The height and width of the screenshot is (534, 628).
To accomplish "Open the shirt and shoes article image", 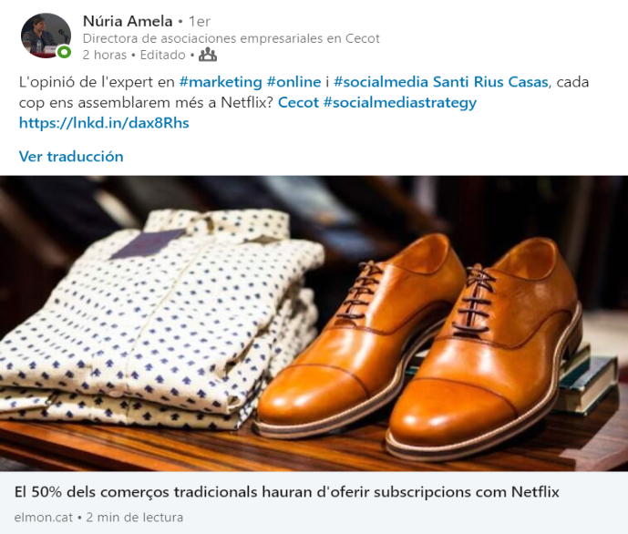I will [314, 323].
